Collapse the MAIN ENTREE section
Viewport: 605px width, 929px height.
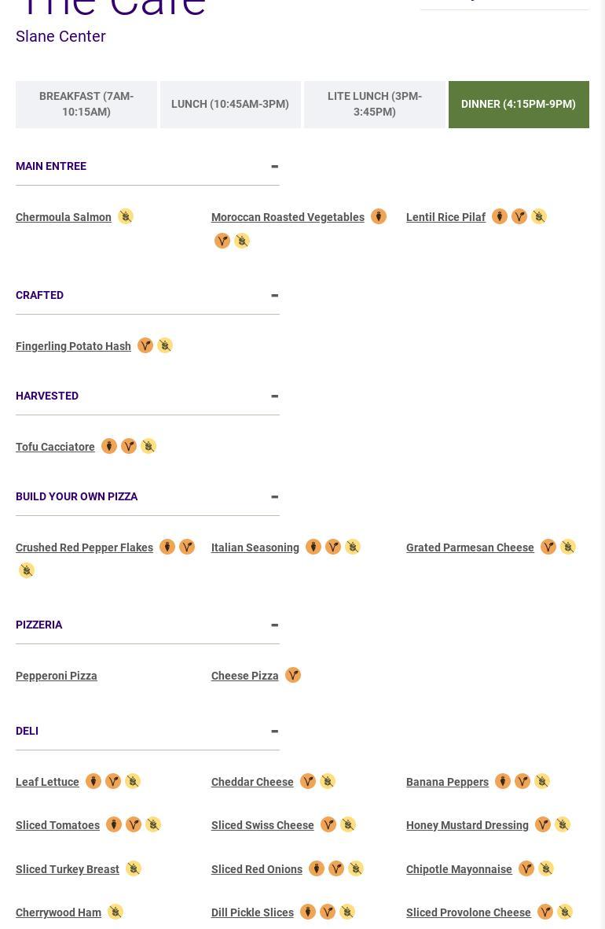274,166
